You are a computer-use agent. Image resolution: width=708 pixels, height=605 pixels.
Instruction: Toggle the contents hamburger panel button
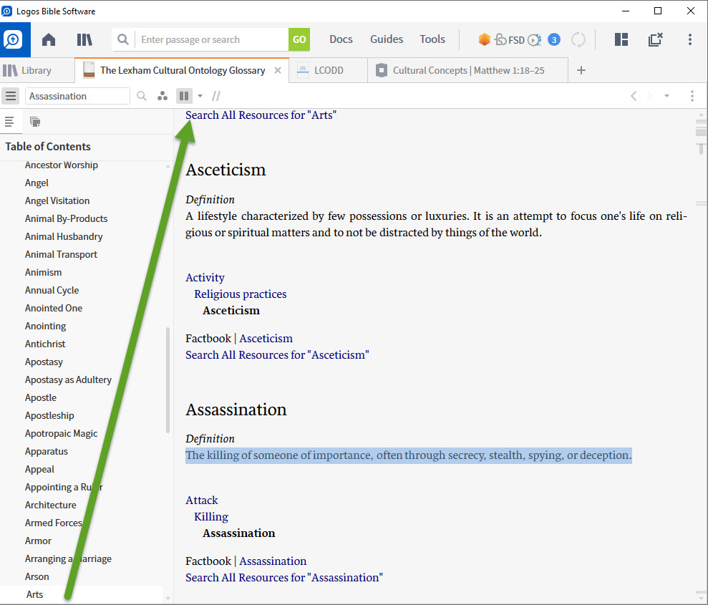[11, 96]
